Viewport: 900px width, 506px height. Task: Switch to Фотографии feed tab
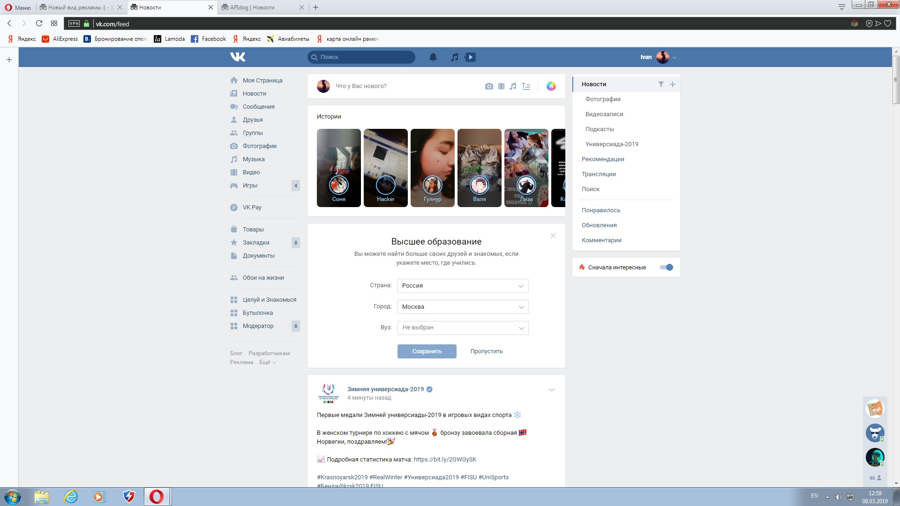(x=603, y=99)
